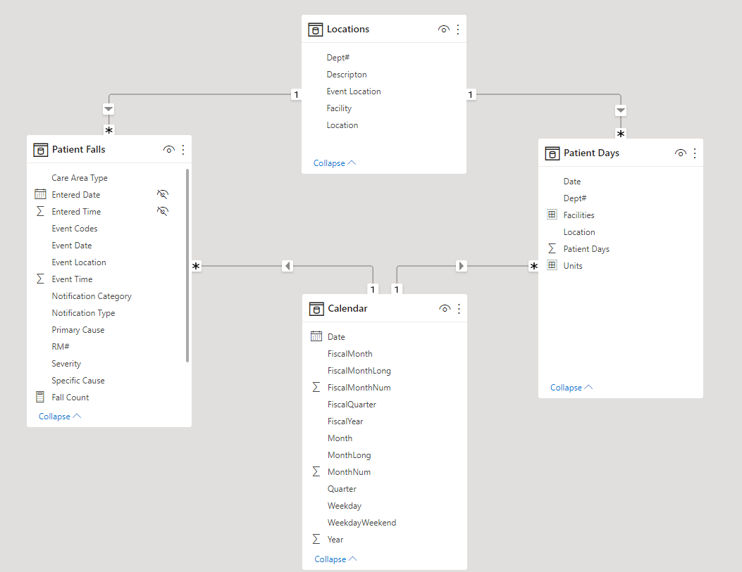Click the sigma icon beside Year
Screen dimensions: 742x572
(316, 539)
